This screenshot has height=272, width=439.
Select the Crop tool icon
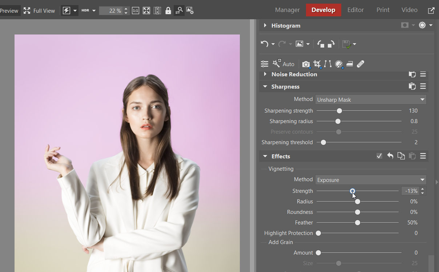point(317,64)
